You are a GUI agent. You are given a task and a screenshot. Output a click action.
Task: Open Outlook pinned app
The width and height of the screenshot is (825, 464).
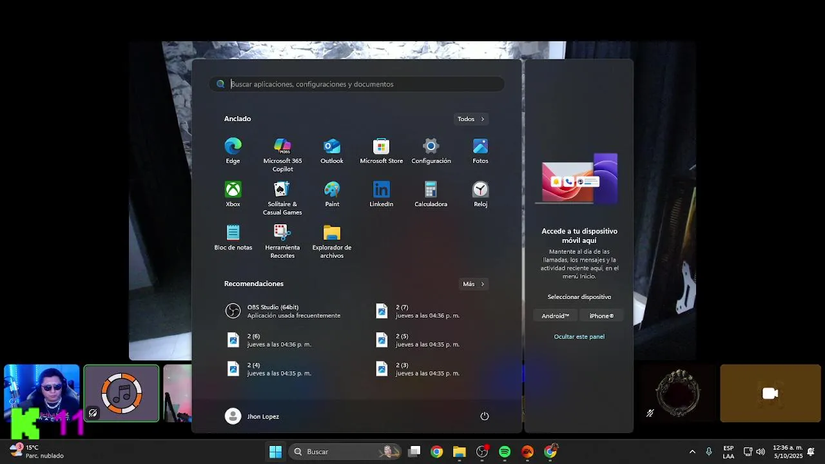click(332, 151)
